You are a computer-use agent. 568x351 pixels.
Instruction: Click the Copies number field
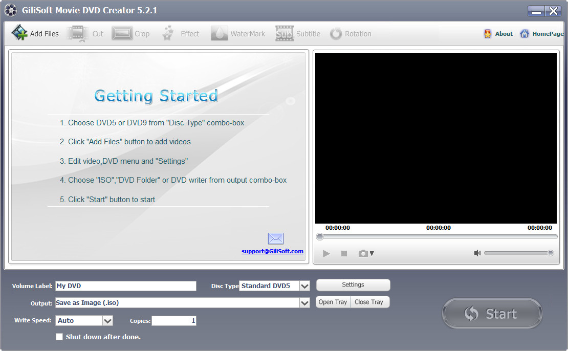point(174,321)
